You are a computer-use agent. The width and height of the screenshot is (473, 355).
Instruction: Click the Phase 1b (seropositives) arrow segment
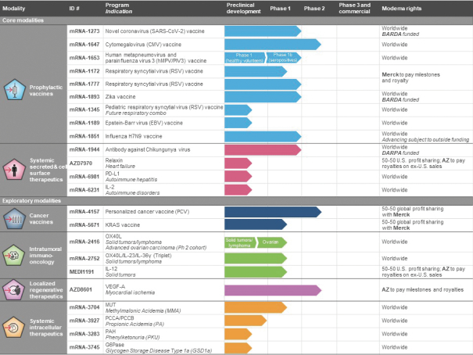click(283, 57)
